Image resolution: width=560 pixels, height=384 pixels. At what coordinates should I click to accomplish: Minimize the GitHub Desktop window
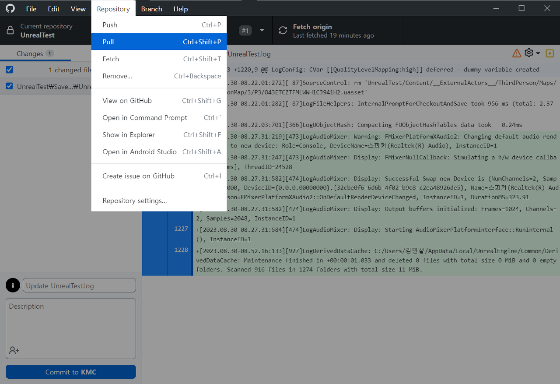pos(496,8)
